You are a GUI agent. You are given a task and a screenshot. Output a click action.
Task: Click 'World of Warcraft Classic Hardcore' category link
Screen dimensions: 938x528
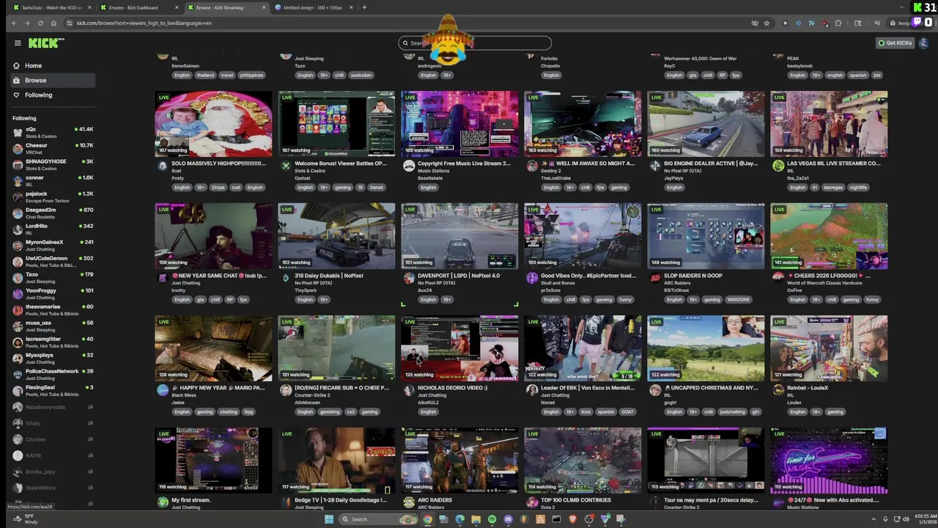tap(824, 283)
